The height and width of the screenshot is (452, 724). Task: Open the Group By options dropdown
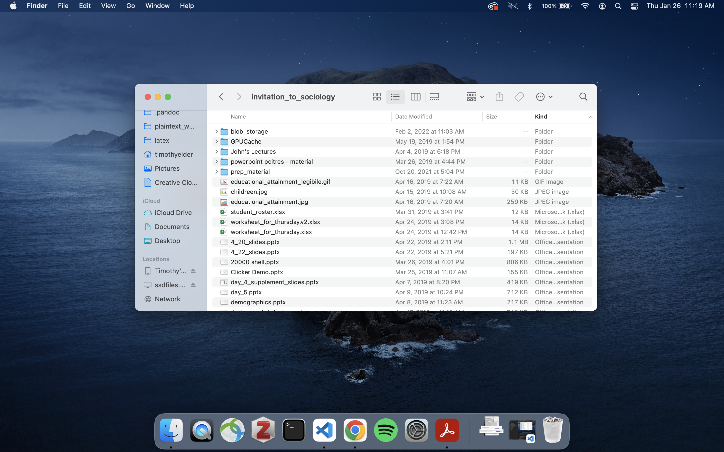(475, 97)
